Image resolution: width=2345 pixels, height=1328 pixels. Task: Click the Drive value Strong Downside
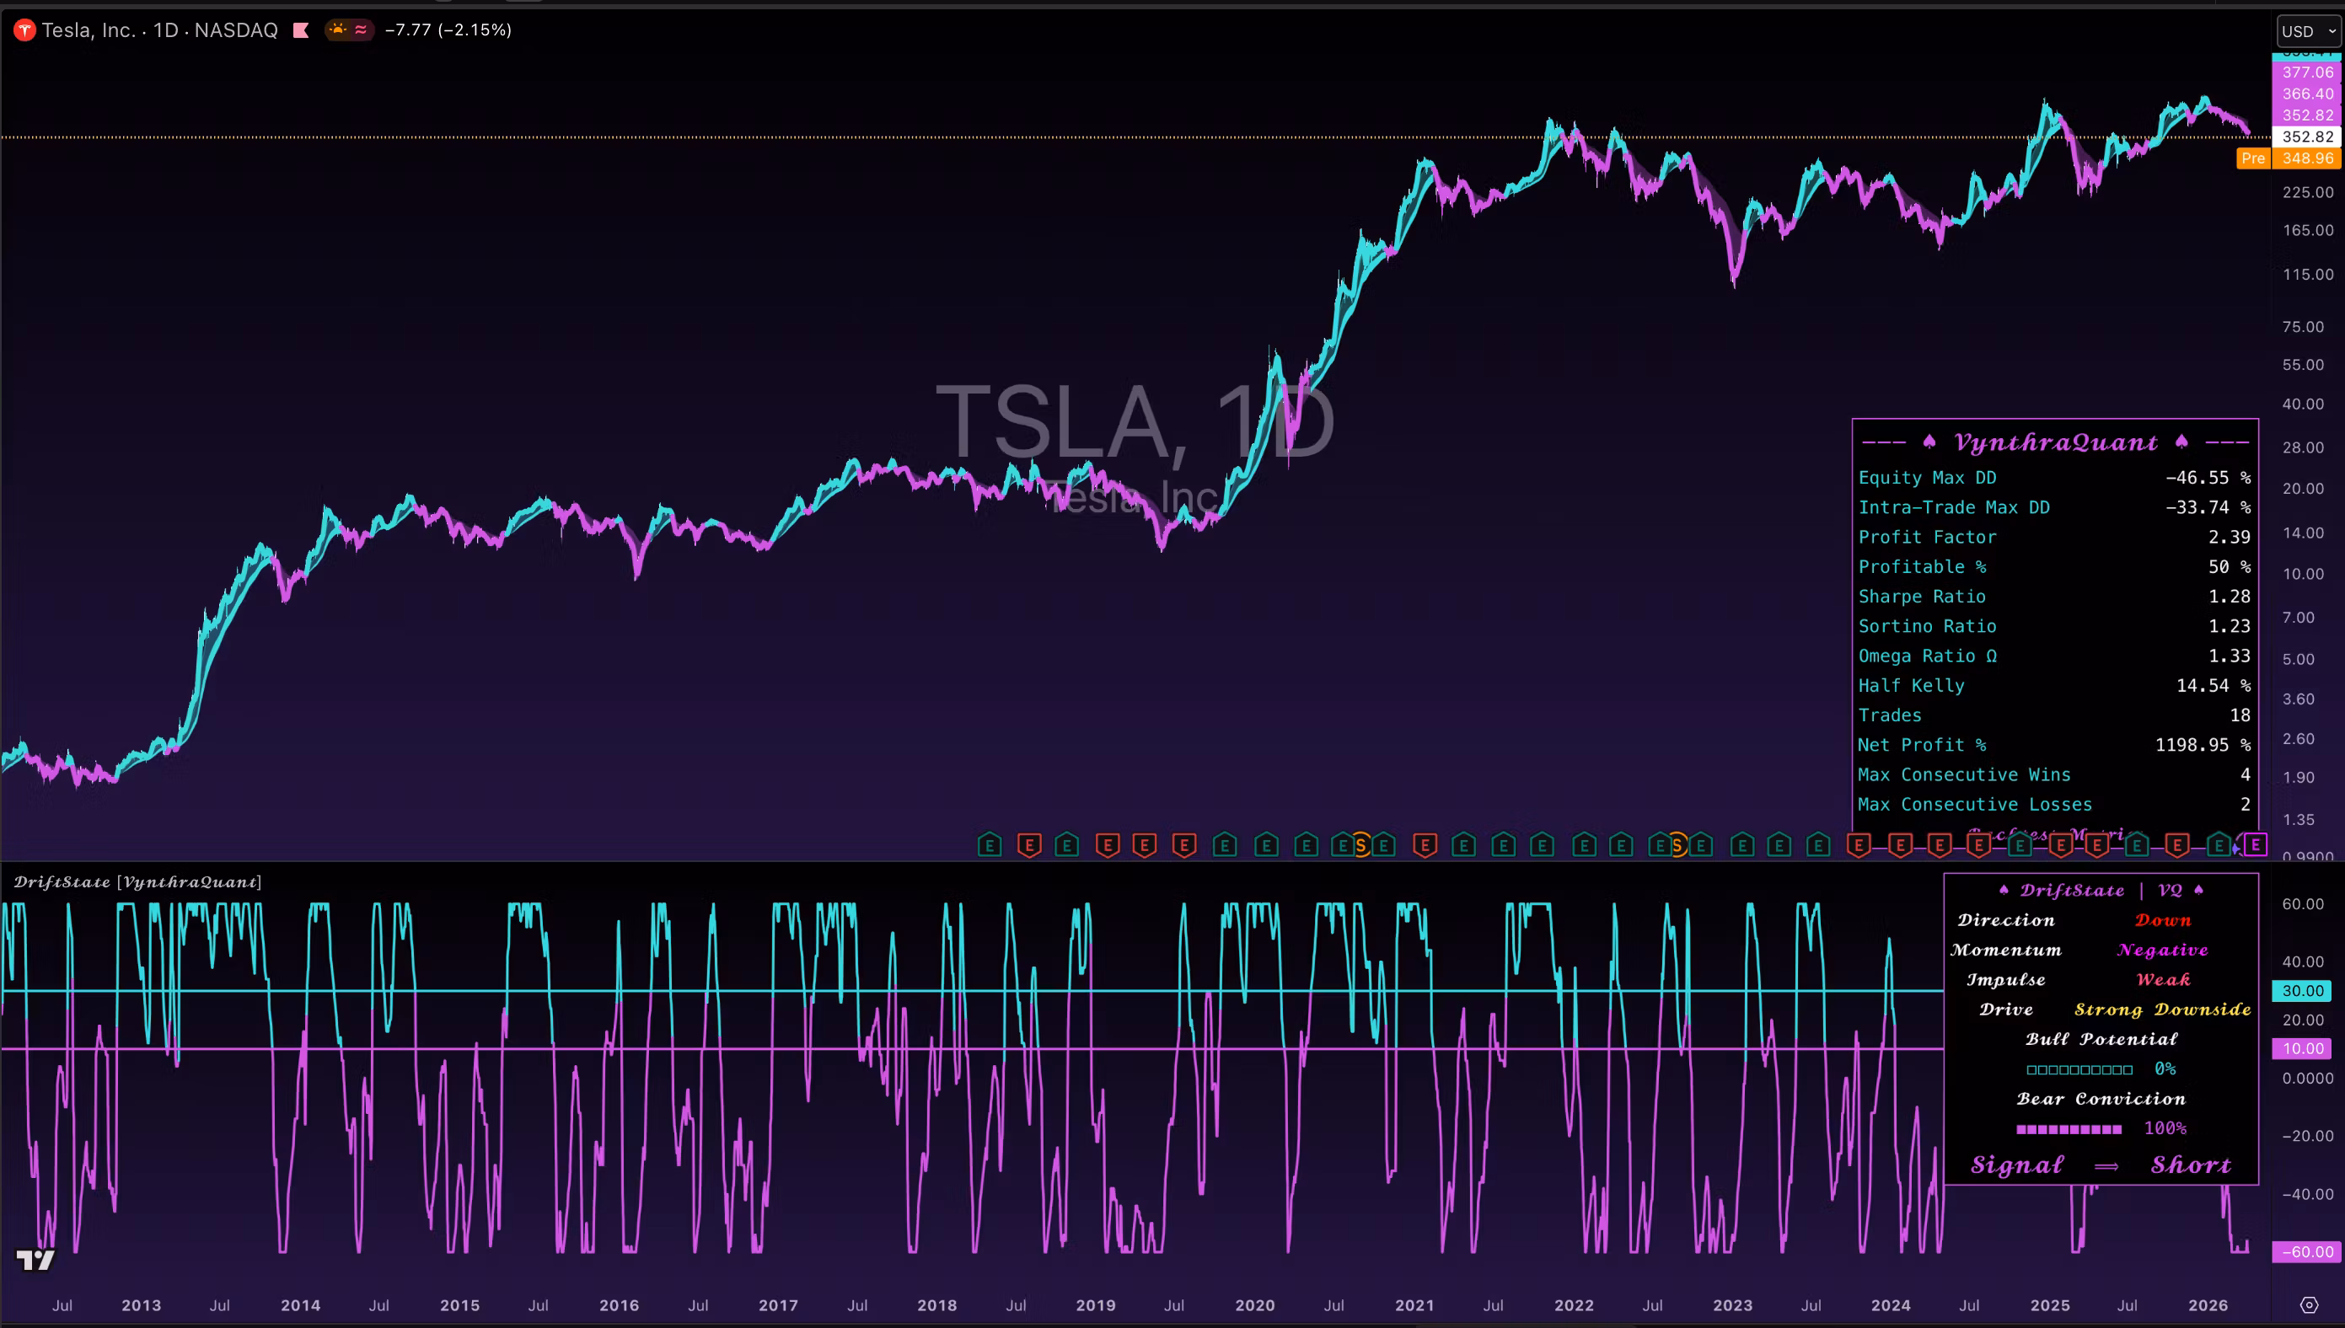point(2163,1009)
